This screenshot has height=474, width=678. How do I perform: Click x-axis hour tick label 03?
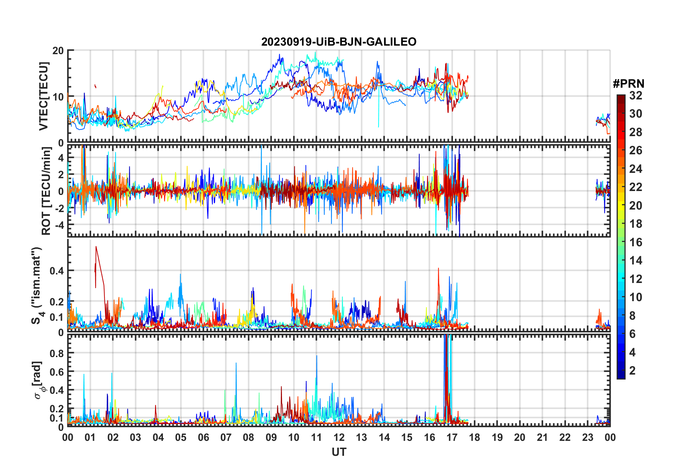pyautogui.click(x=135, y=437)
